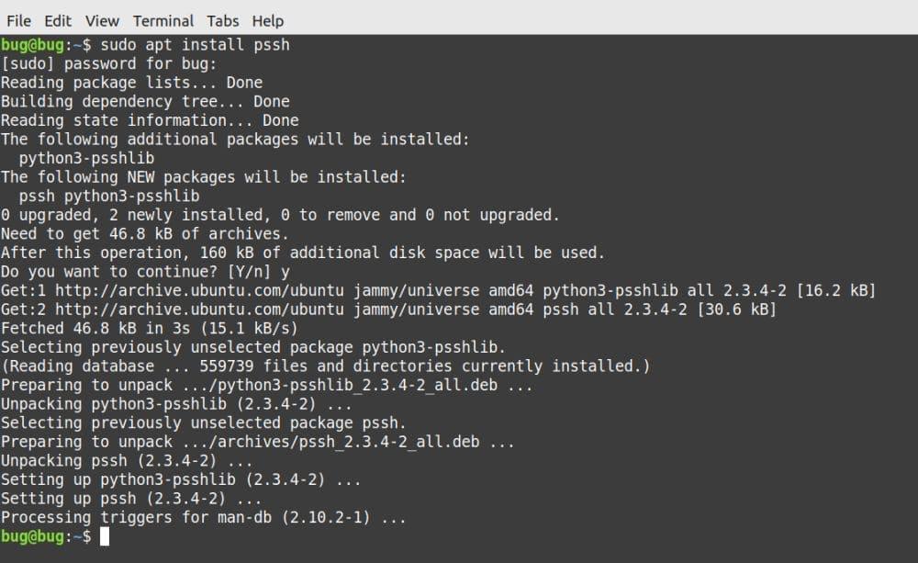The image size is (918, 563).
Task: Open the Tabs menu
Action: [223, 20]
